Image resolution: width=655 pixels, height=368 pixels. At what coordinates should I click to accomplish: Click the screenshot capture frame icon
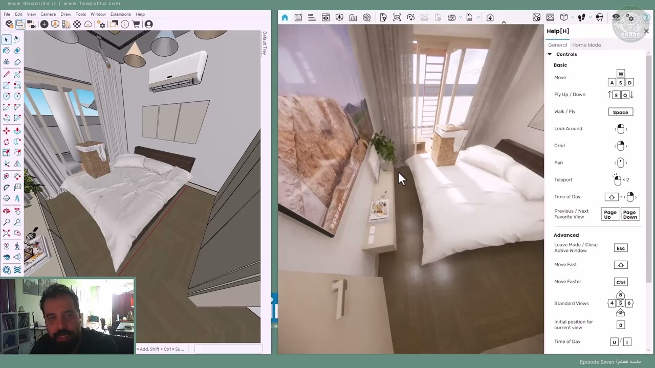(x=397, y=17)
